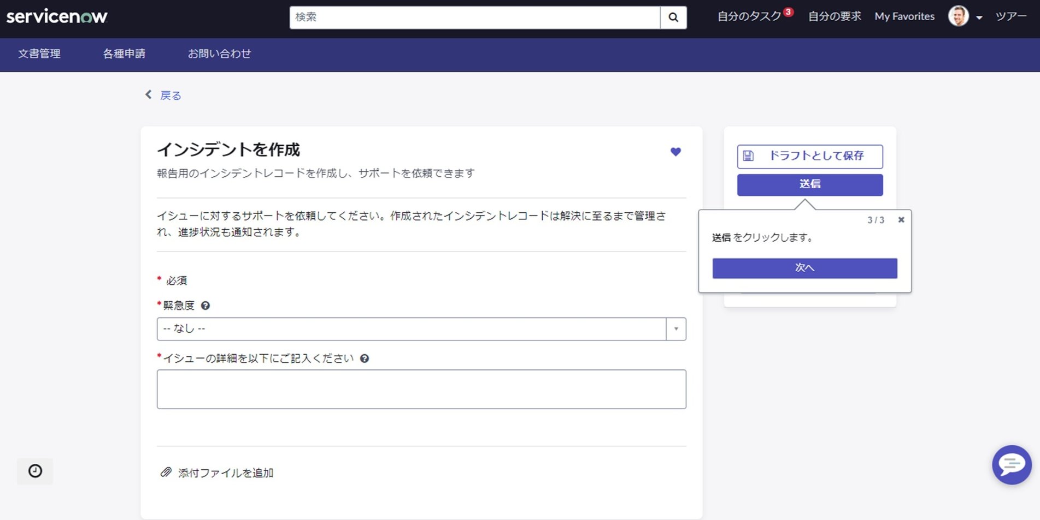Click the 送信 submit button
Viewport: 1040px width, 520px height.
(809, 184)
